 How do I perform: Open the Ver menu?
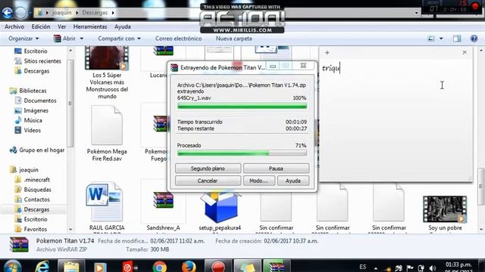(62, 27)
